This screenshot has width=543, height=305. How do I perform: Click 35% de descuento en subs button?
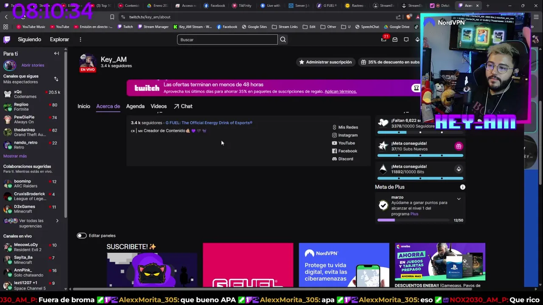390,62
